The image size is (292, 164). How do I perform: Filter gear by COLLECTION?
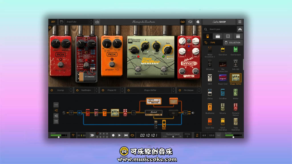pyautogui.click(x=233, y=43)
